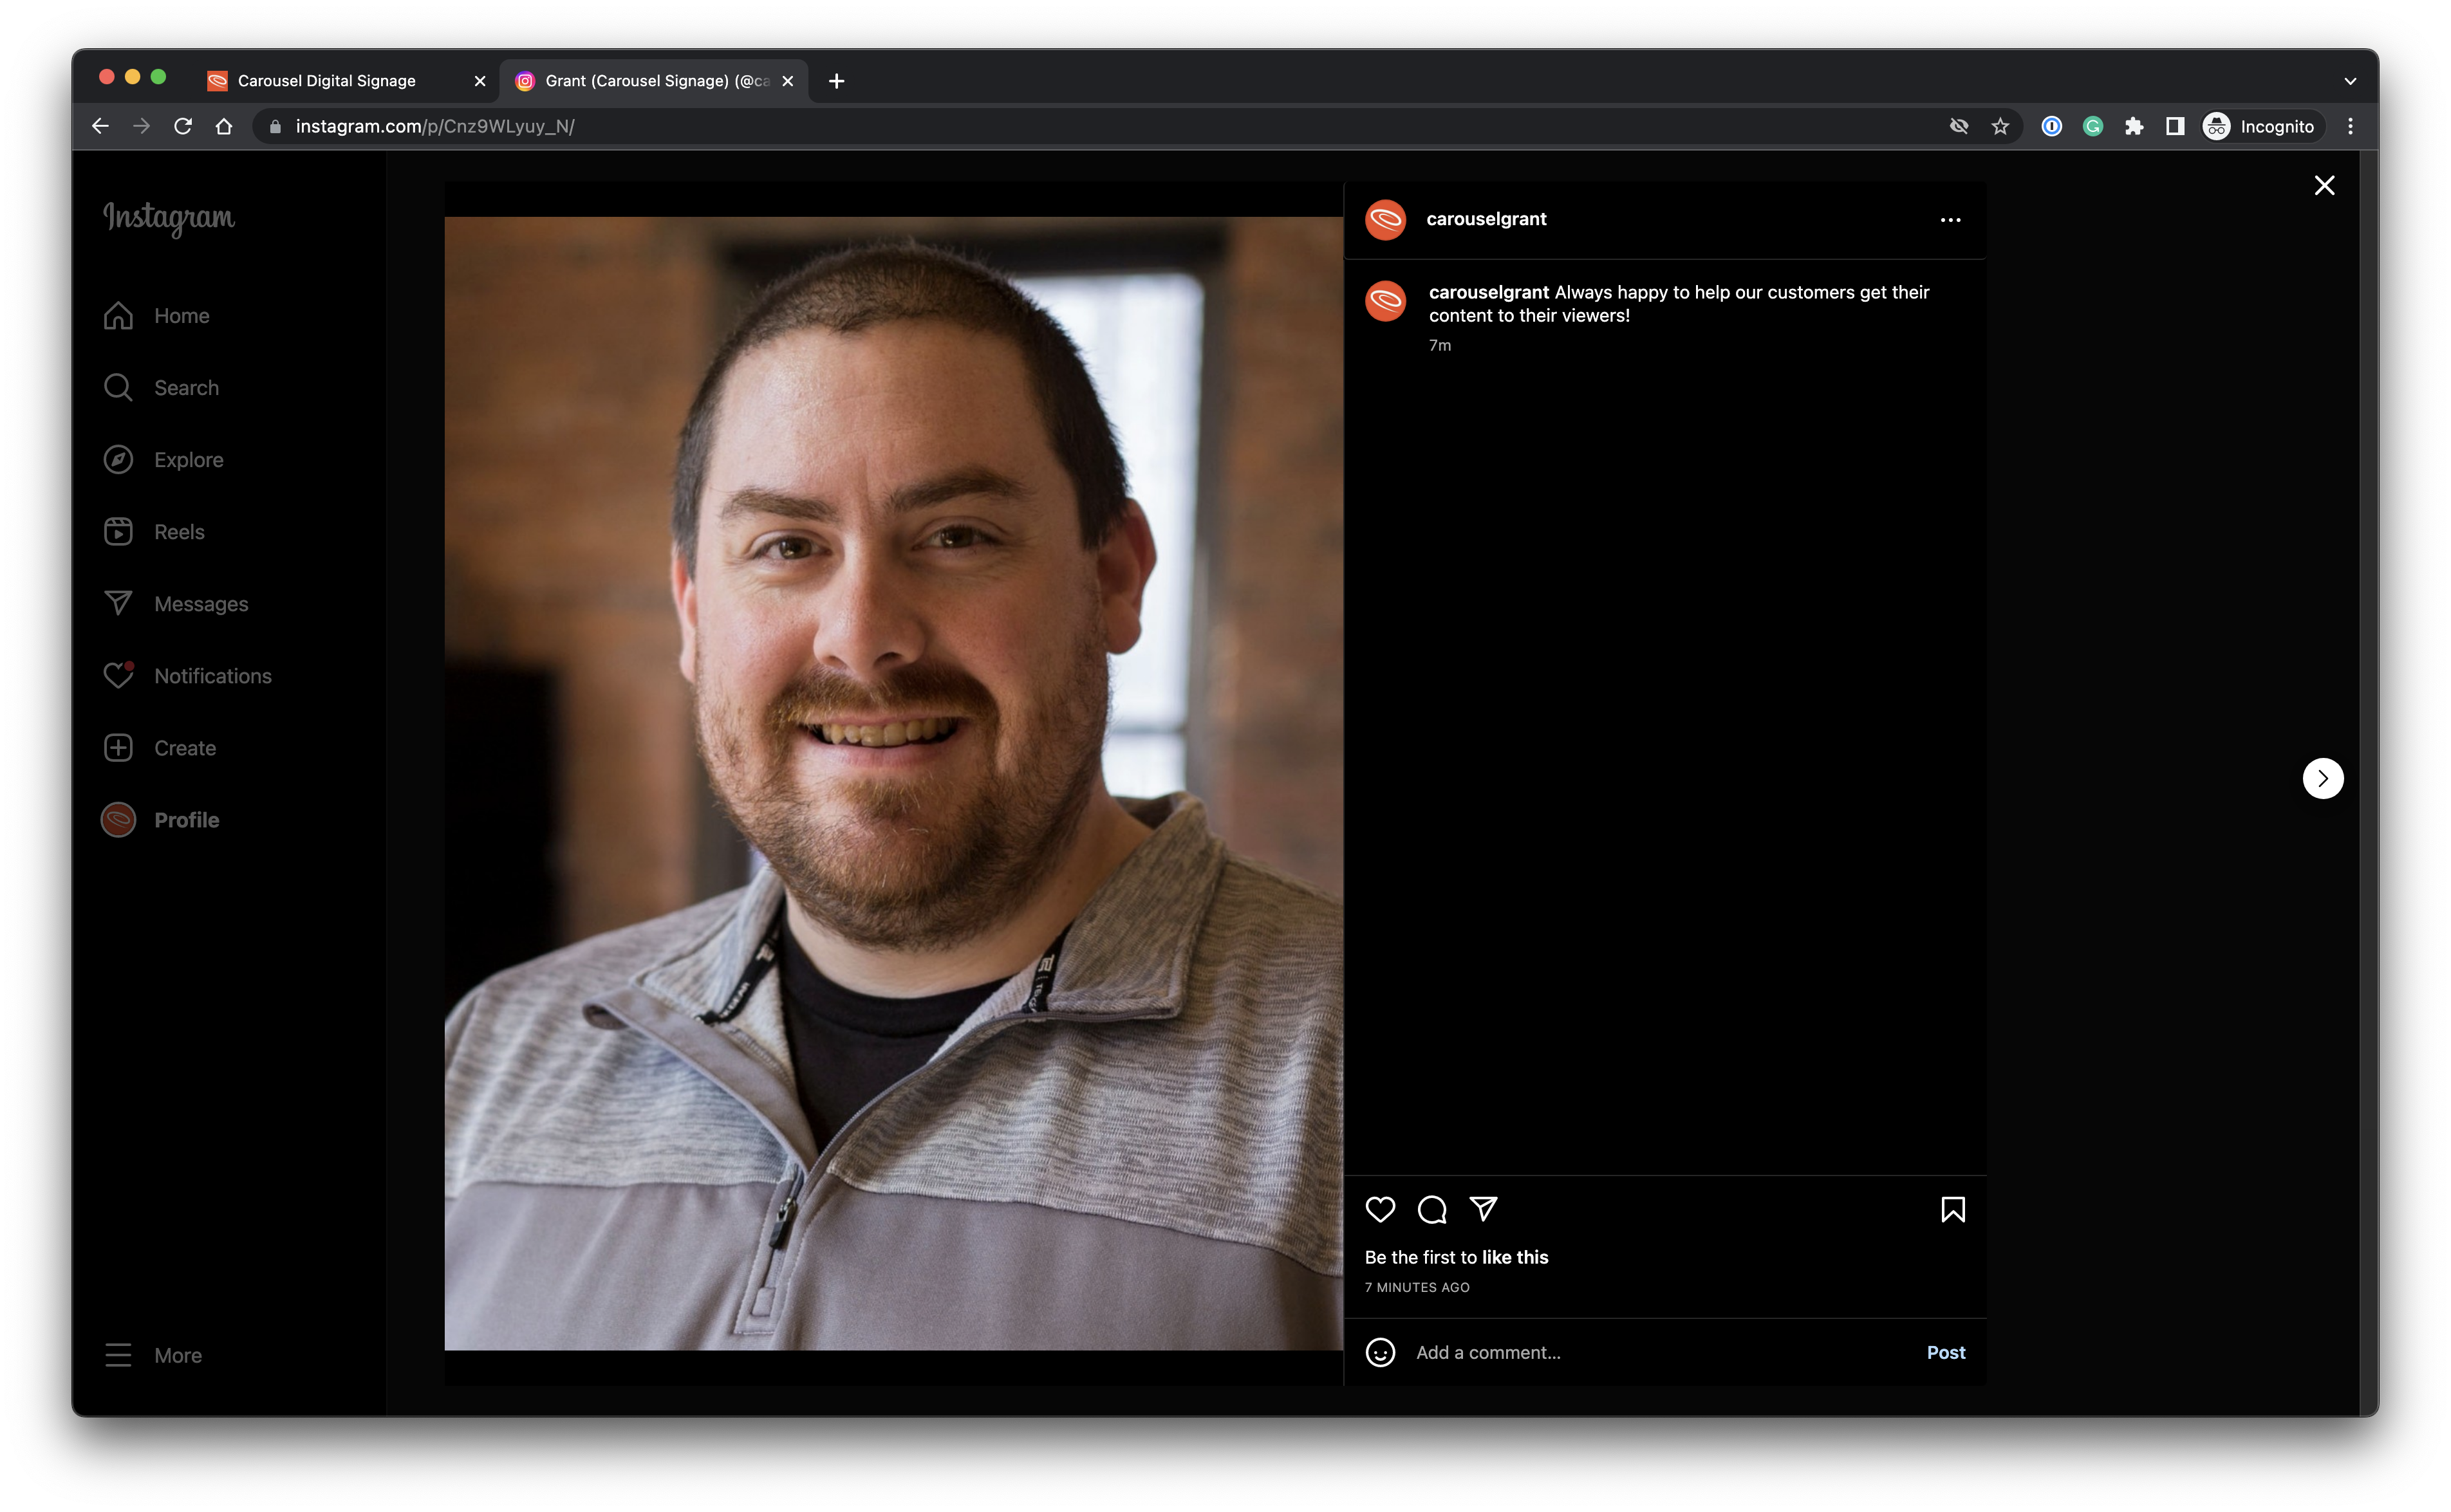Click the 7m caption timestamp
Viewport: 2451px width, 1512px height.
pos(1439,345)
